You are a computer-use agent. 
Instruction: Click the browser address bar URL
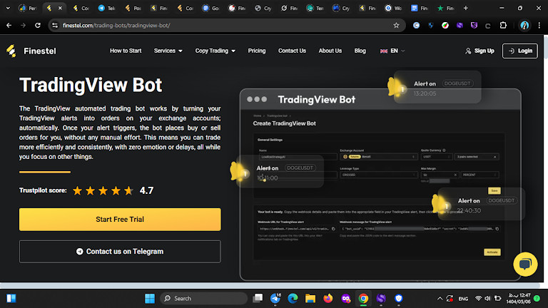[116, 25]
